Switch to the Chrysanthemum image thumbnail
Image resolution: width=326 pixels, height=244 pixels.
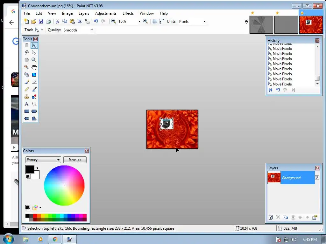(x=311, y=25)
